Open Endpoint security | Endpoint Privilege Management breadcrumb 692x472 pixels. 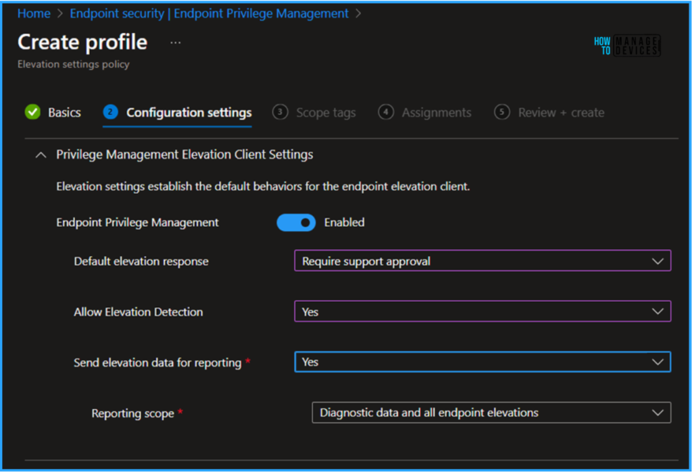click(209, 14)
